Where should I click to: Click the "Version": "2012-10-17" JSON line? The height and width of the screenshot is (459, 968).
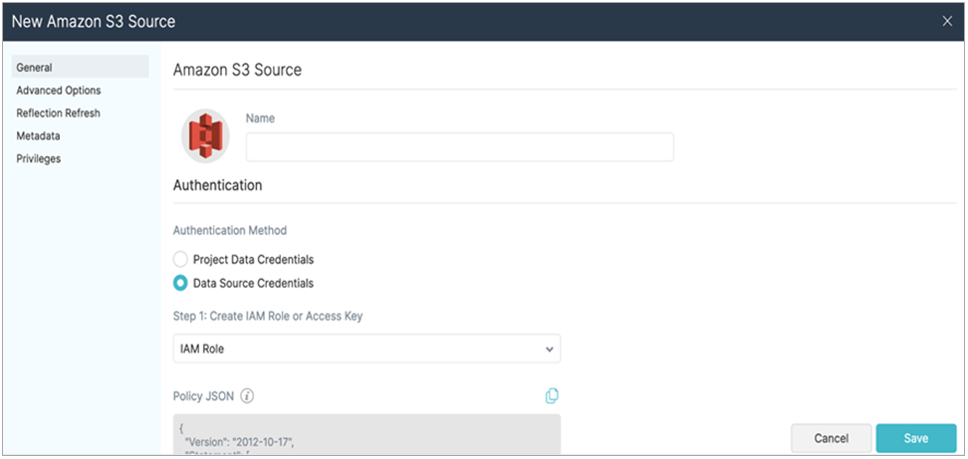click(238, 442)
